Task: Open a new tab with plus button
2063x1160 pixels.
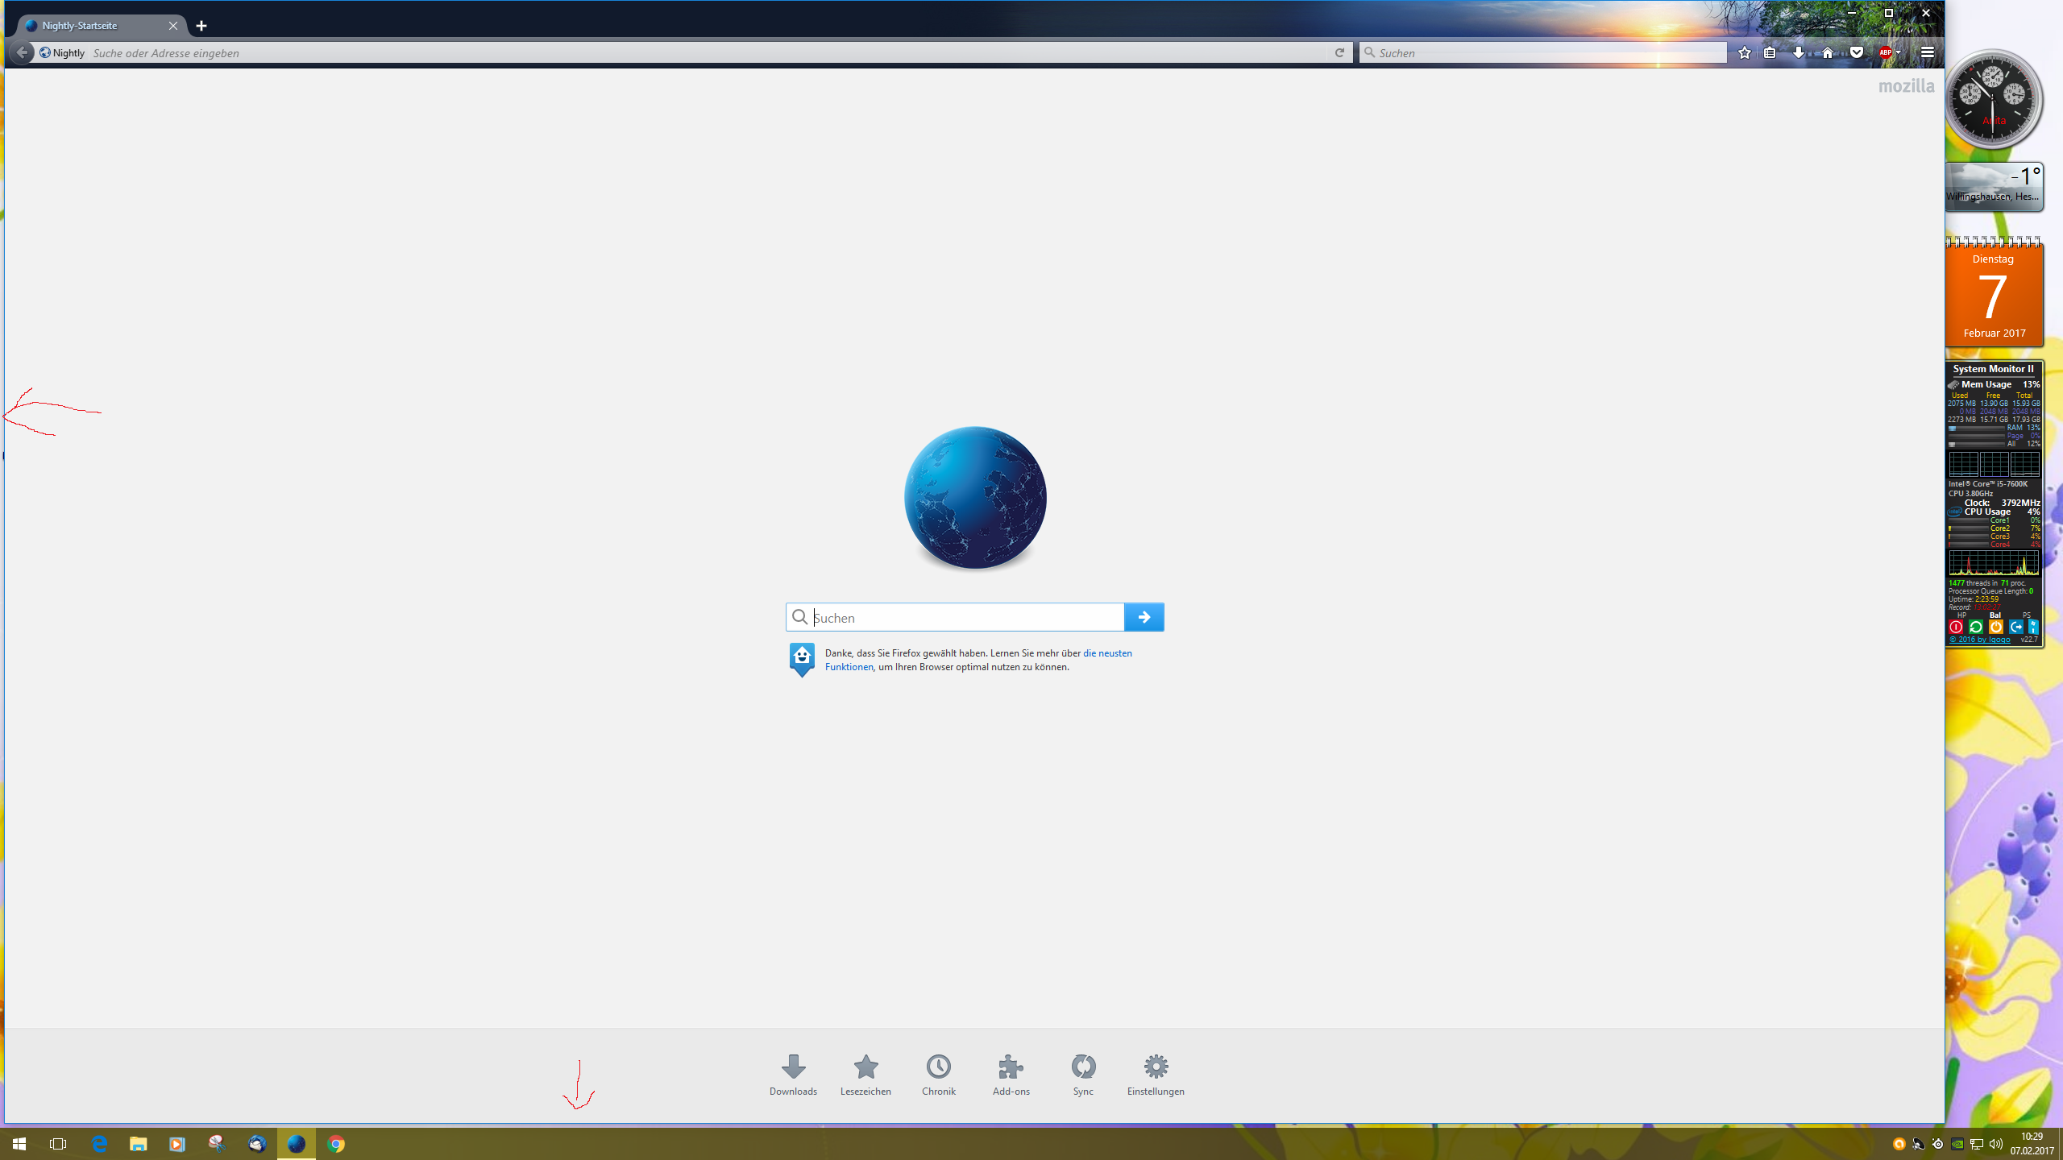Action: tap(201, 26)
